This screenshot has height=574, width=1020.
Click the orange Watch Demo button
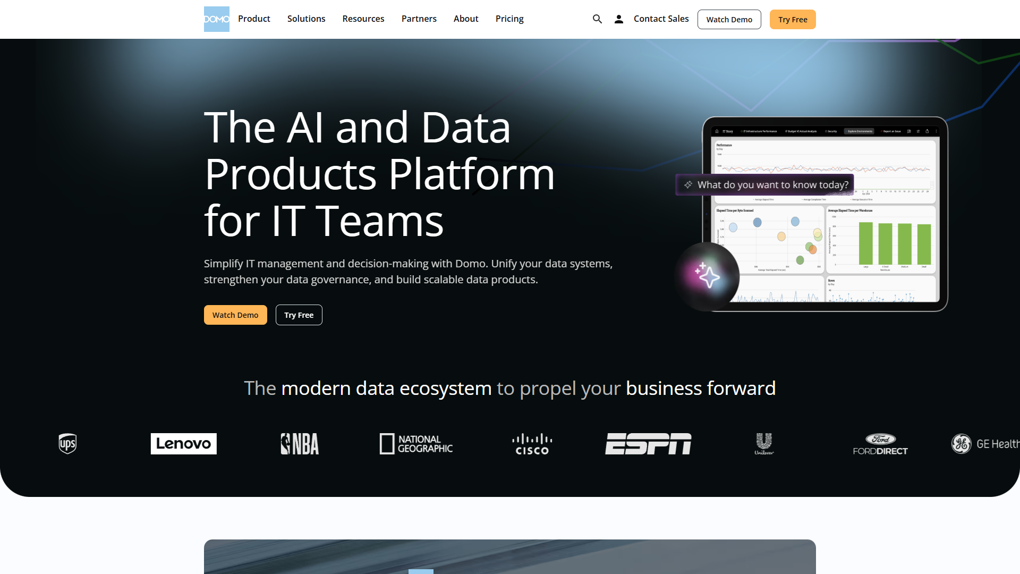tap(235, 315)
